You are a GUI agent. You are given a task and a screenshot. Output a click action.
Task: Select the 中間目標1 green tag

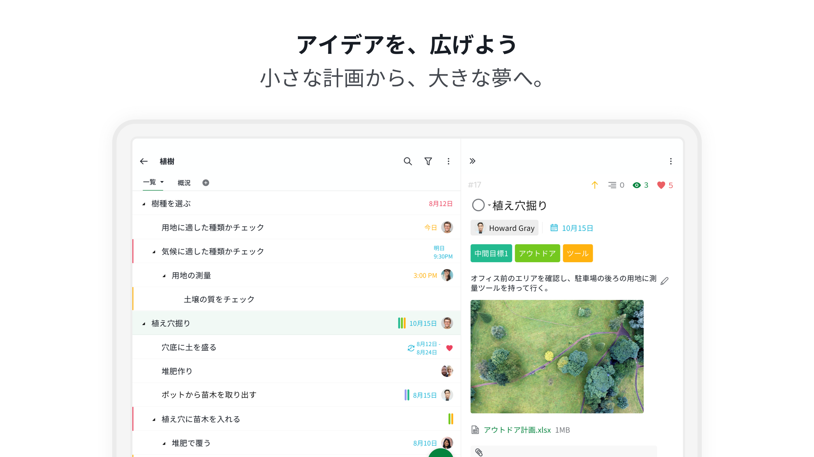coord(491,253)
